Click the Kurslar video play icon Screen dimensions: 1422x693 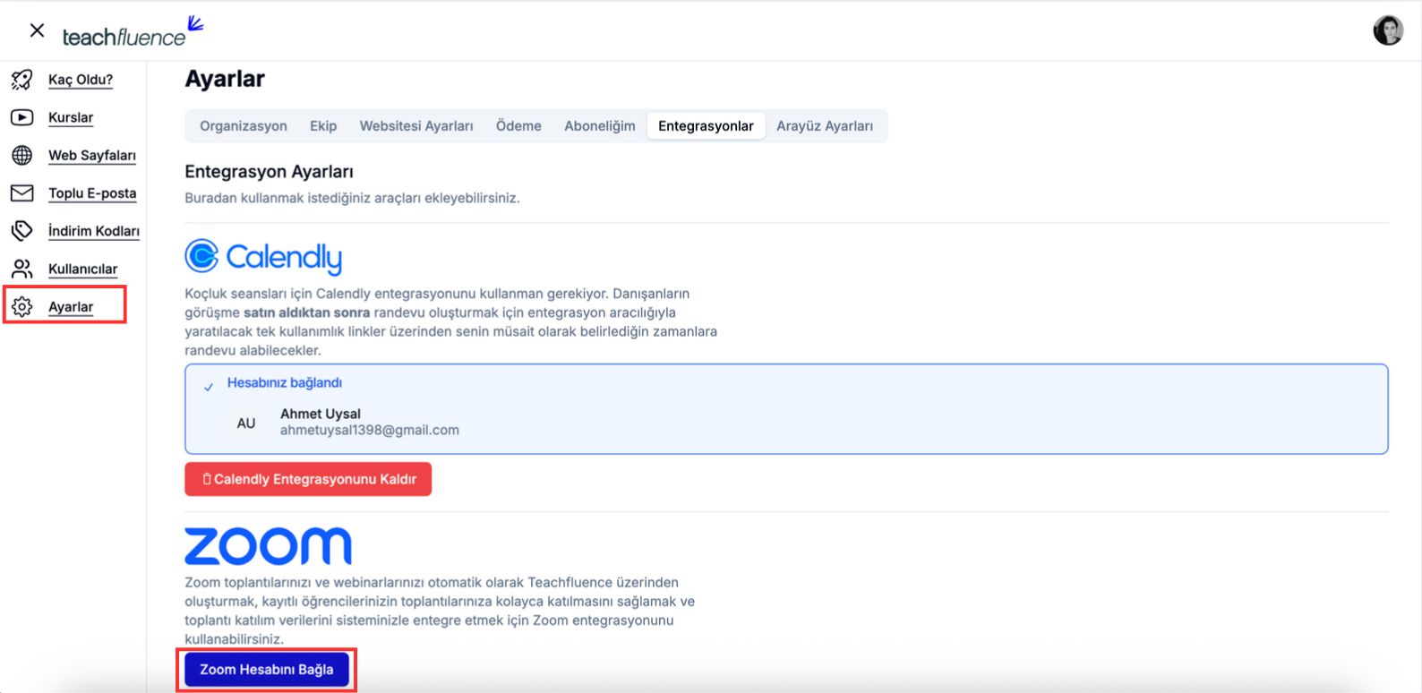(x=22, y=117)
